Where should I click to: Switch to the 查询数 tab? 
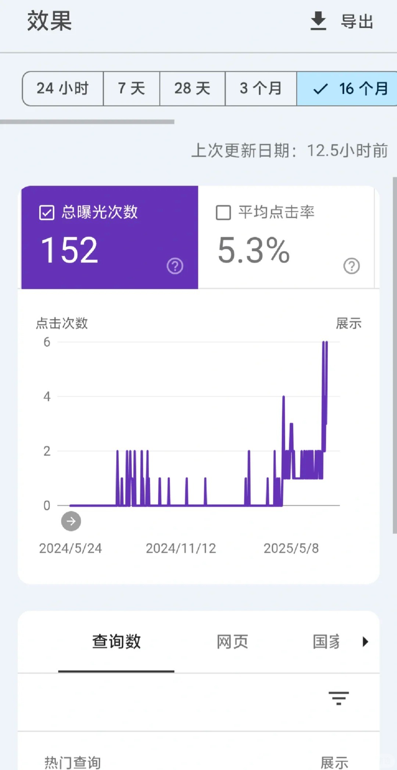[x=116, y=641]
